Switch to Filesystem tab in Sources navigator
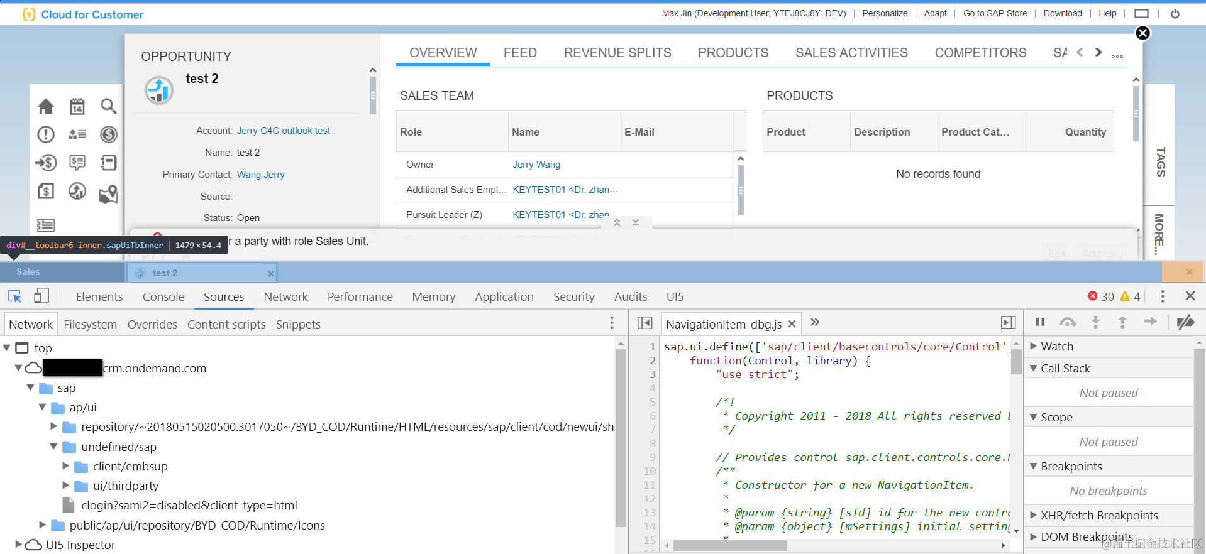This screenshot has height=554, width=1206. (x=90, y=324)
